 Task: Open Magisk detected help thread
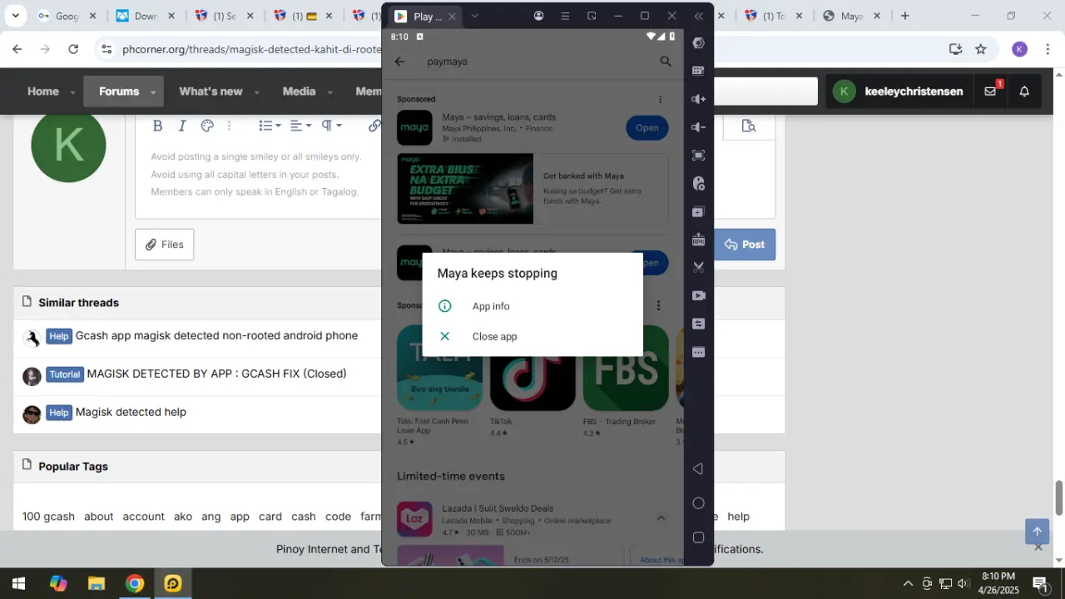tap(131, 413)
